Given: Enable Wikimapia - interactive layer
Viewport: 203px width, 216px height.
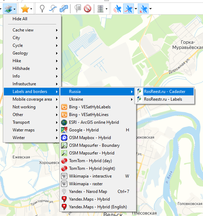Looking at the screenshot, I should point(97,176).
